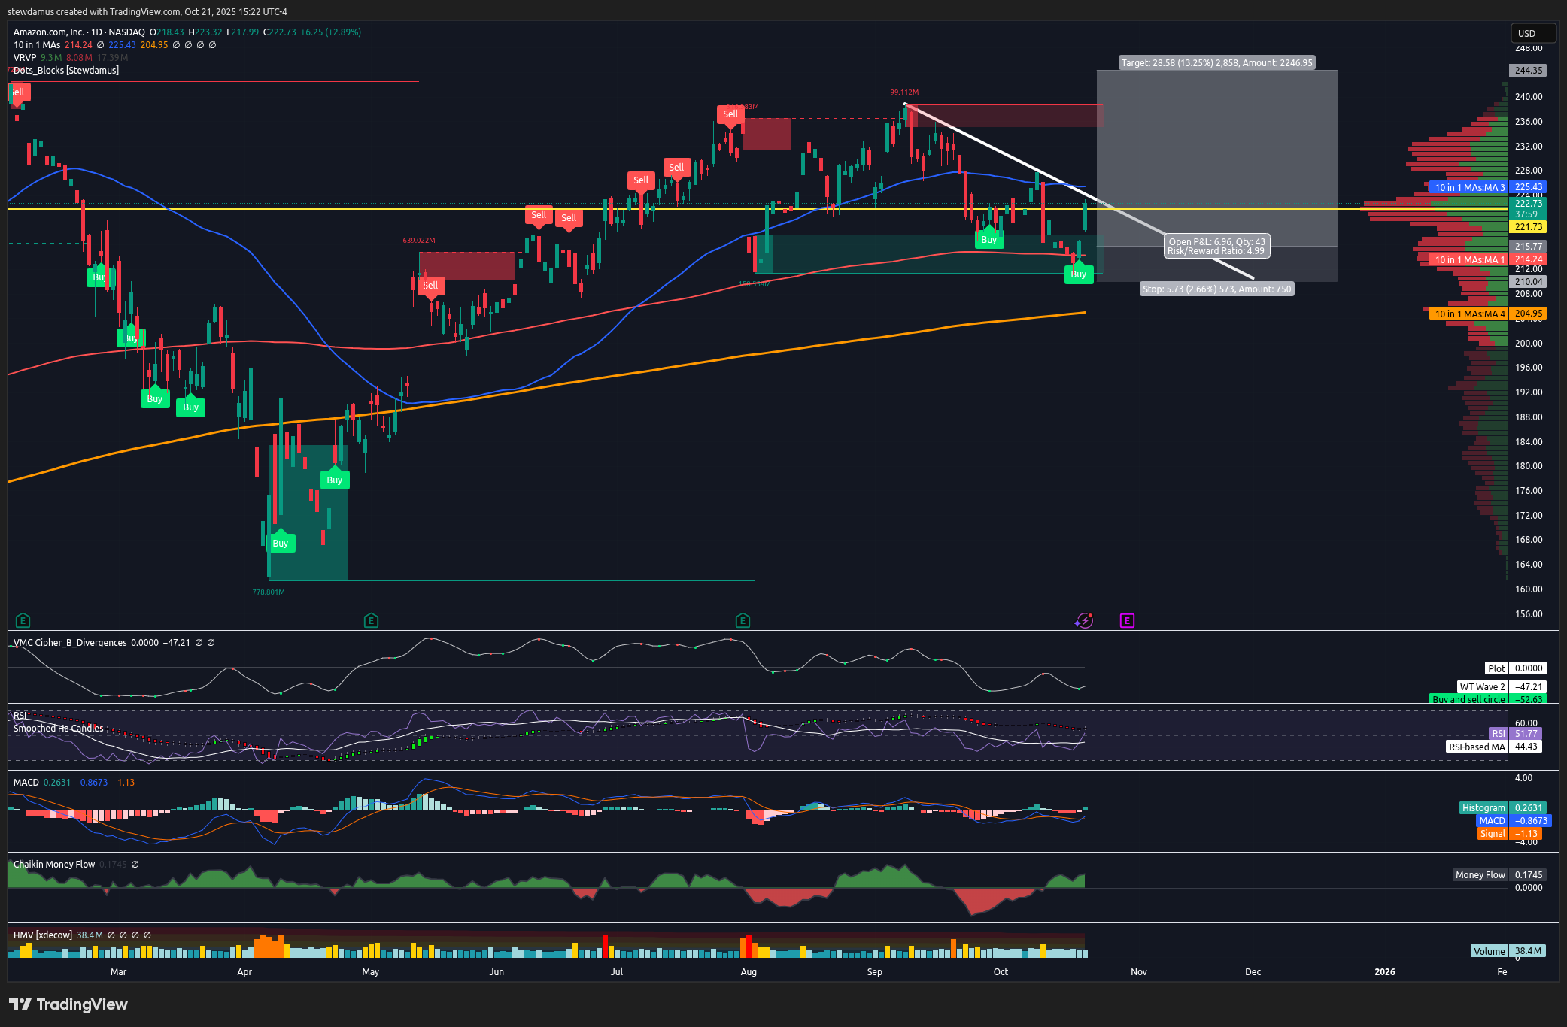Select the 10 in 1 MAs legend title
Screen dimensions: 1567x1027
pos(36,45)
